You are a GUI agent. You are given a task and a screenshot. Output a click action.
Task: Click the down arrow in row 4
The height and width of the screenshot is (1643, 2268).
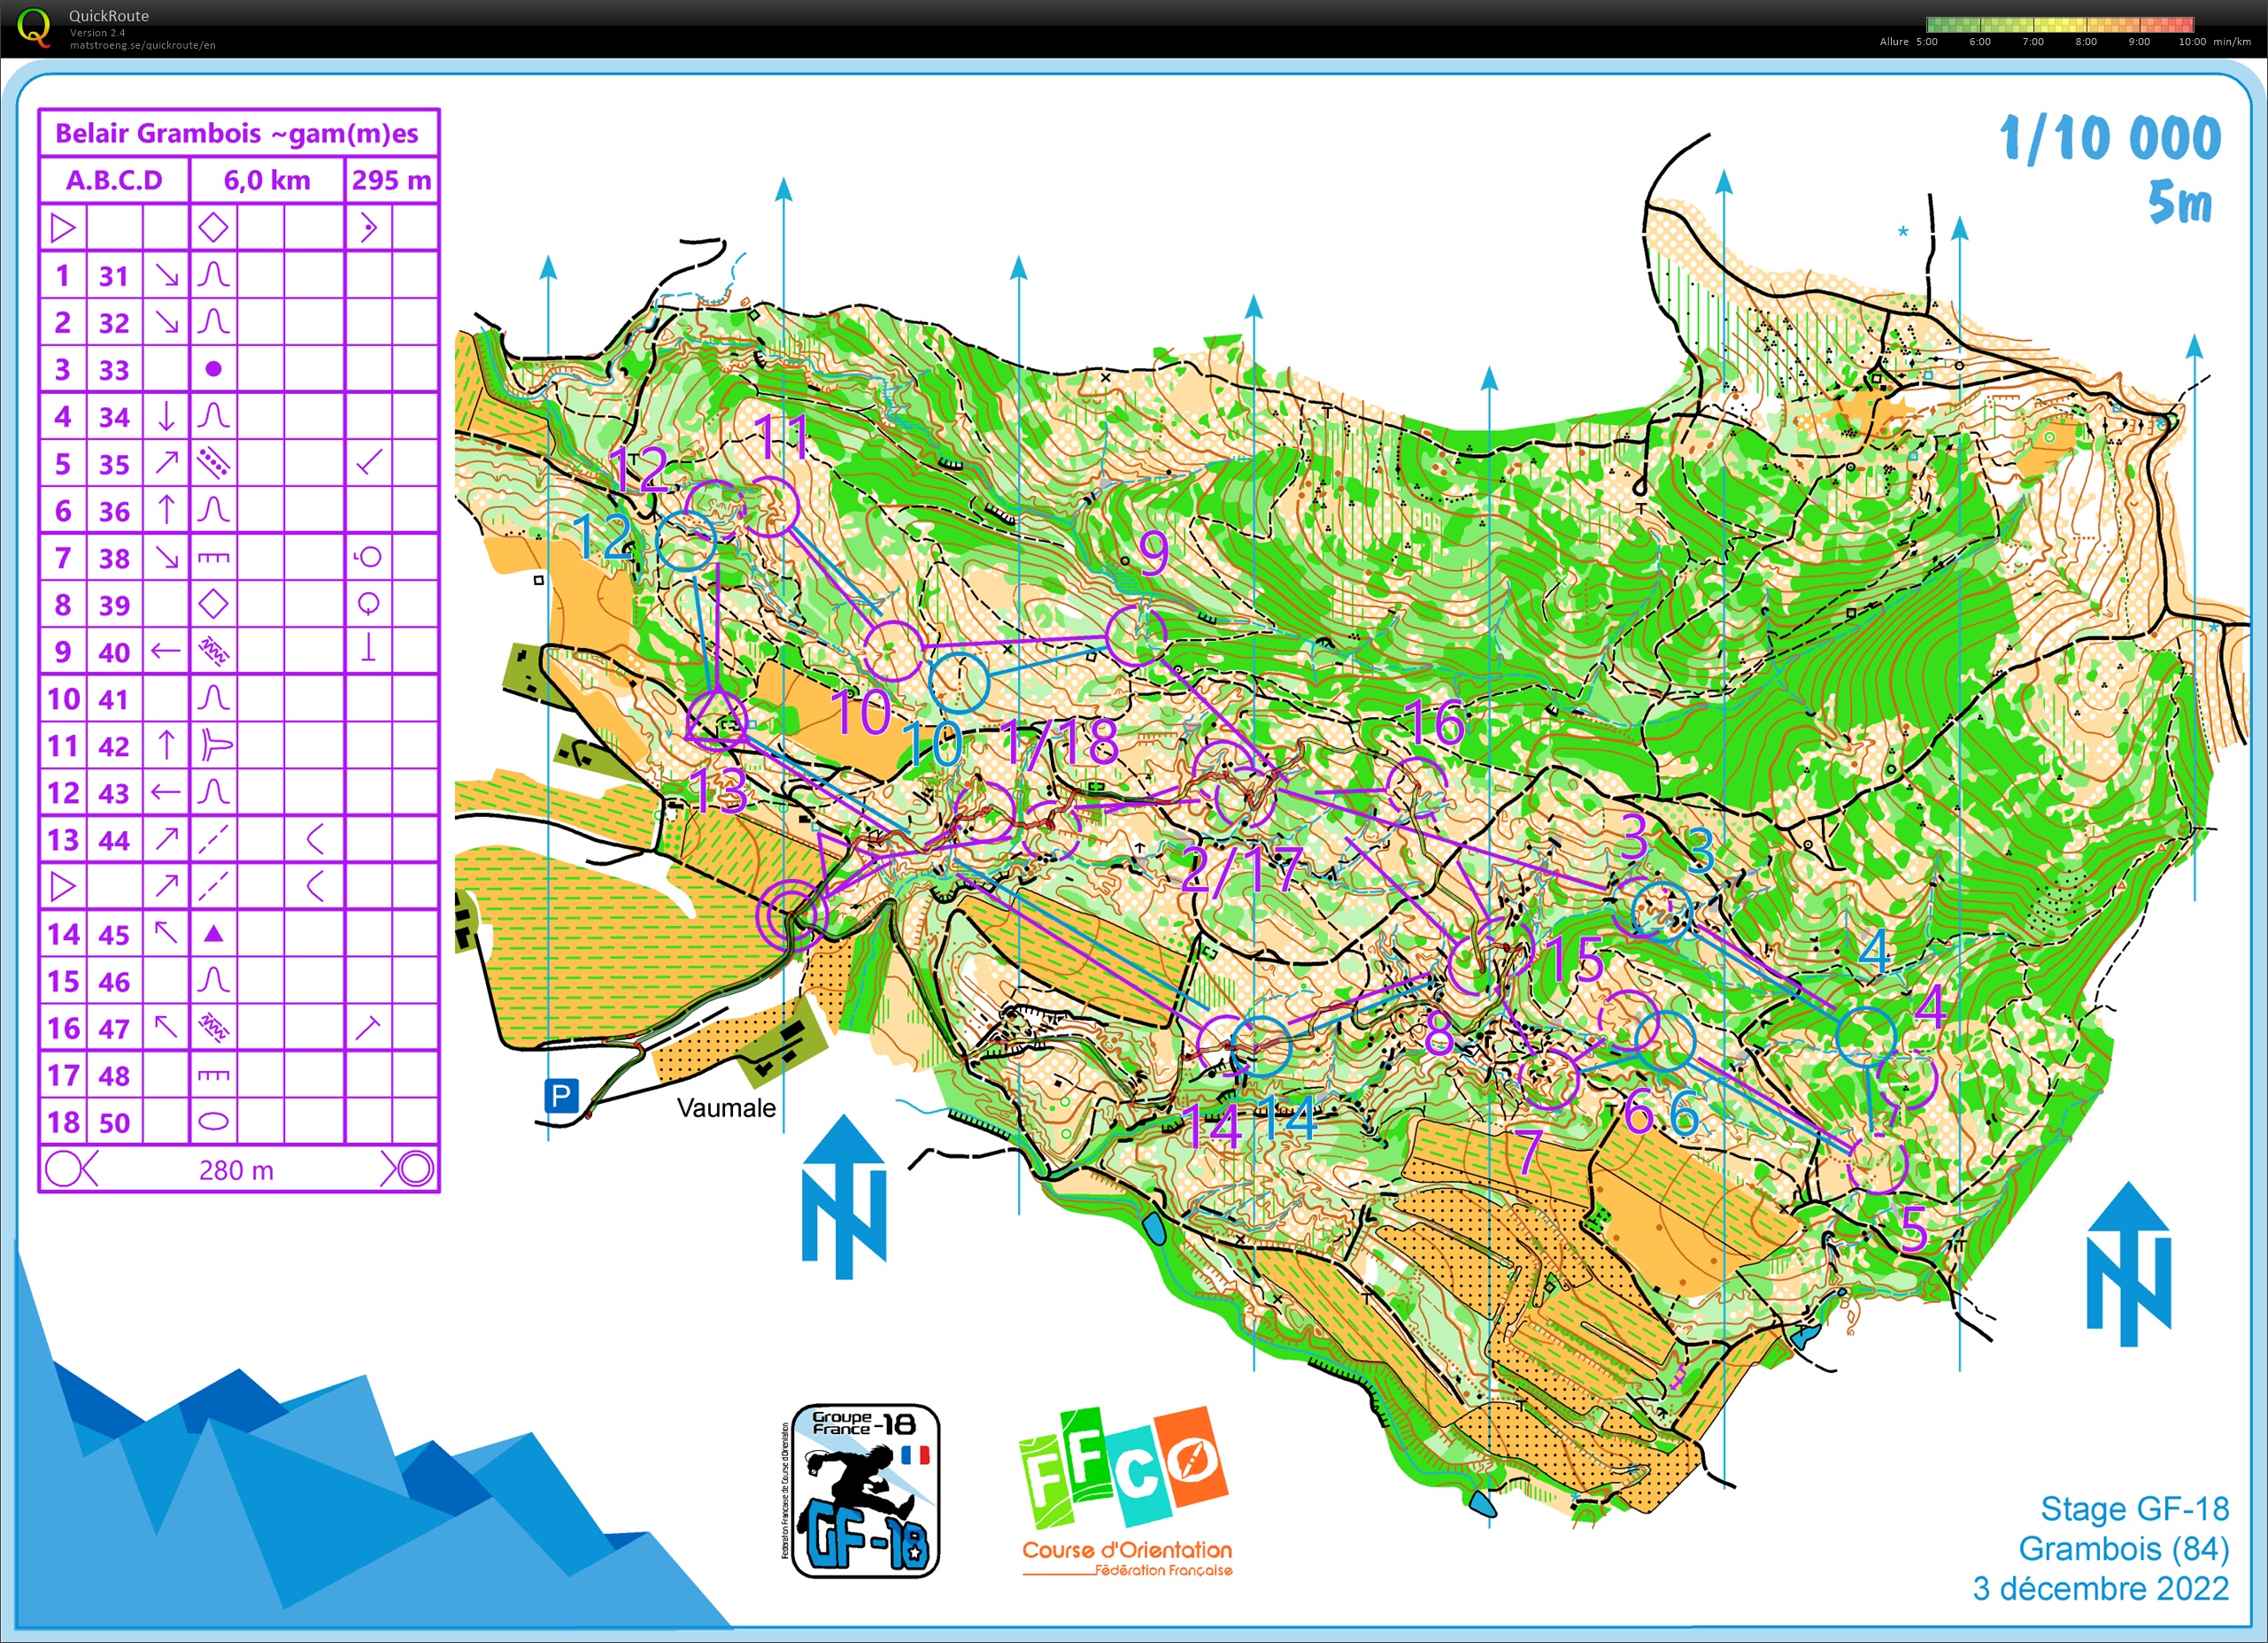click(166, 416)
